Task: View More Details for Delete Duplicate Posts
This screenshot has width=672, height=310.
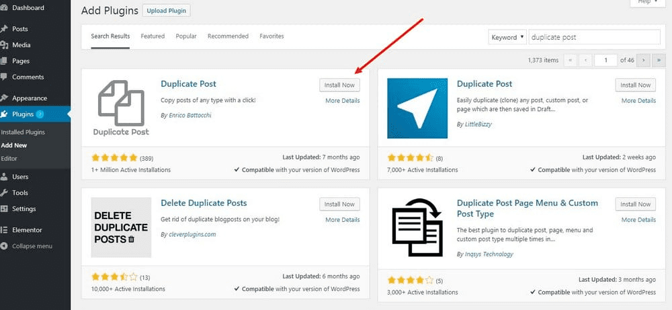Action: [343, 219]
